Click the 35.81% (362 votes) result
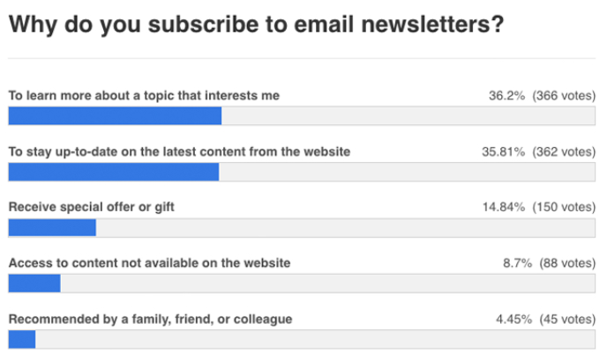 tap(538, 151)
